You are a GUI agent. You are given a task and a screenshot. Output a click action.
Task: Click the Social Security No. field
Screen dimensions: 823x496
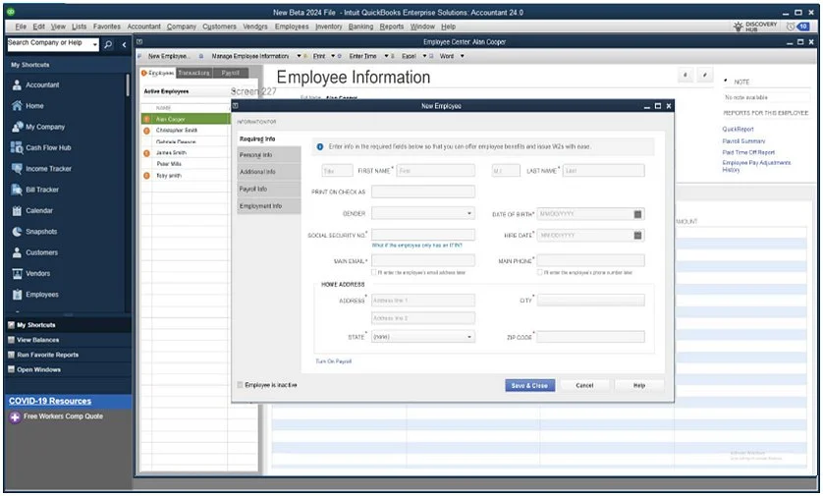tap(423, 235)
